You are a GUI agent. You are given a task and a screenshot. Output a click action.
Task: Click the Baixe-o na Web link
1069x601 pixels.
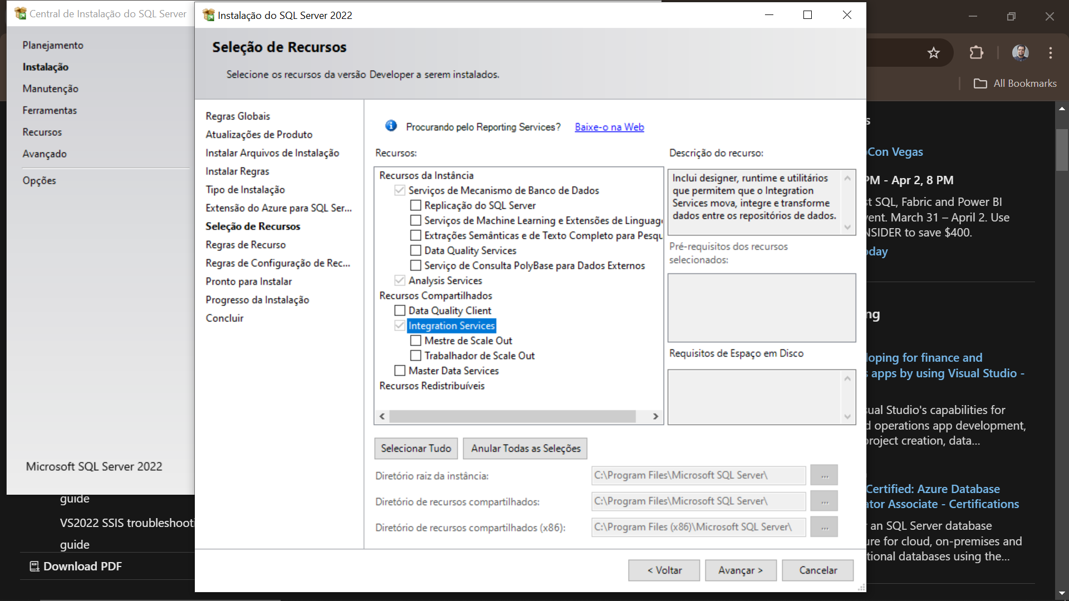[609, 127]
